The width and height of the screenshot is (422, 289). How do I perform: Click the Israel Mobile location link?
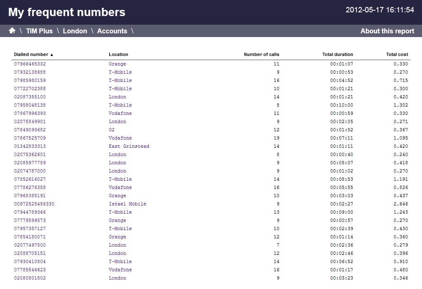tap(127, 204)
